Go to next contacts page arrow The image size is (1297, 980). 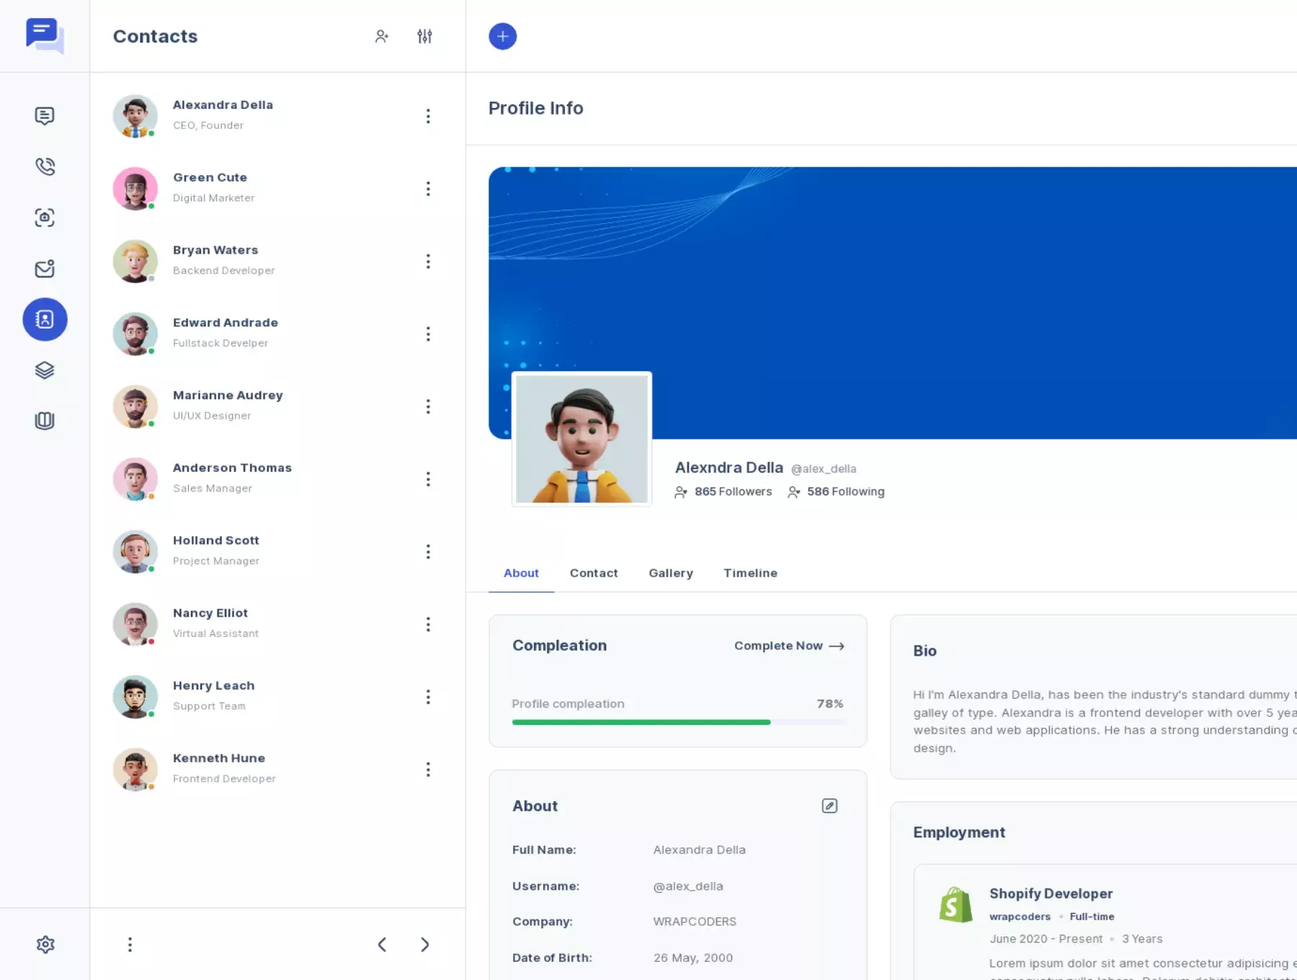pyautogui.click(x=425, y=945)
